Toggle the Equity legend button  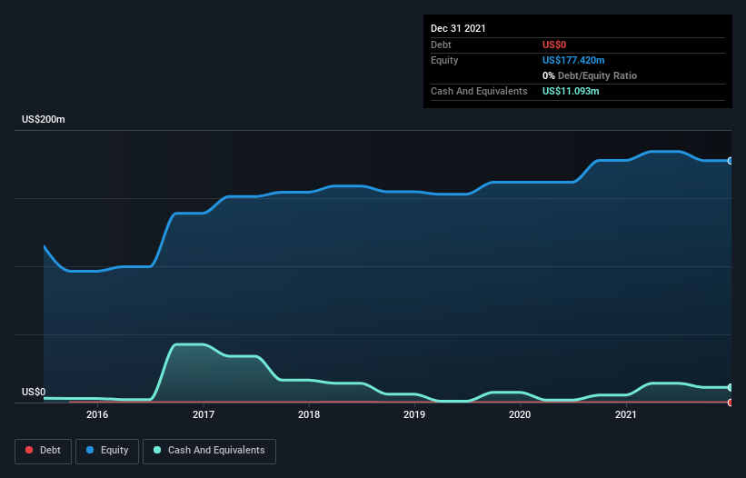tap(107, 451)
